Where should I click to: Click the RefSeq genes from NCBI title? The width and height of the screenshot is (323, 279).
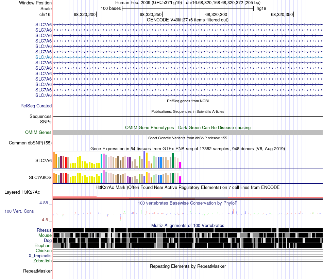(x=188, y=101)
